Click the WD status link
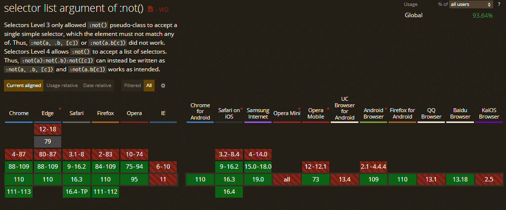The image size is (506, 210). point(163,9)
